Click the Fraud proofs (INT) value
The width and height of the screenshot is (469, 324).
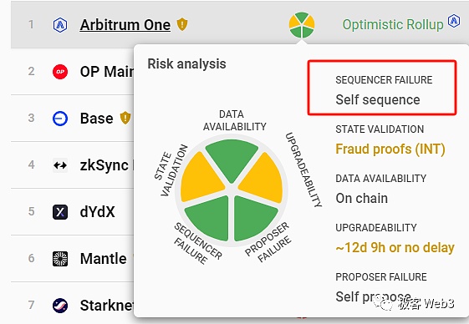tap(390, 149)
